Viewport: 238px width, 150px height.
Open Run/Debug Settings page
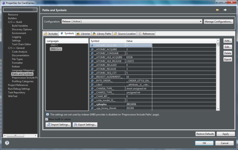(19, 89)
